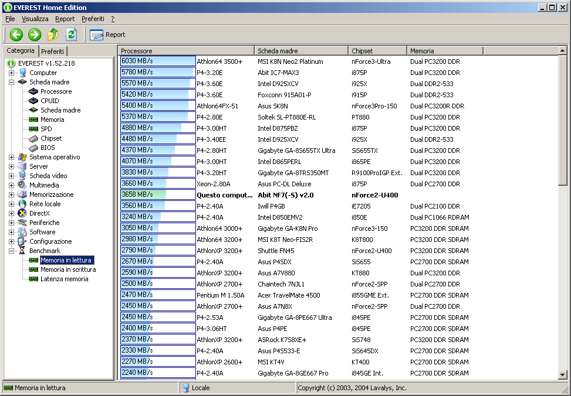Open the Preferiti menu
This screenshot has width=571, height=396.
93,19
